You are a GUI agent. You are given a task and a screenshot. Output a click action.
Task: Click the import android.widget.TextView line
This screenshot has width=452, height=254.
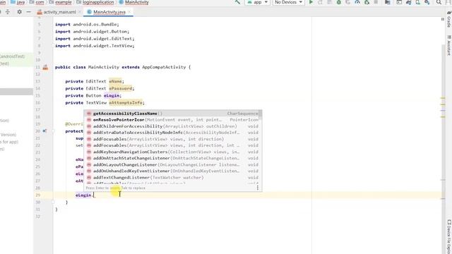pyautogui.click(x=95, y=46)
